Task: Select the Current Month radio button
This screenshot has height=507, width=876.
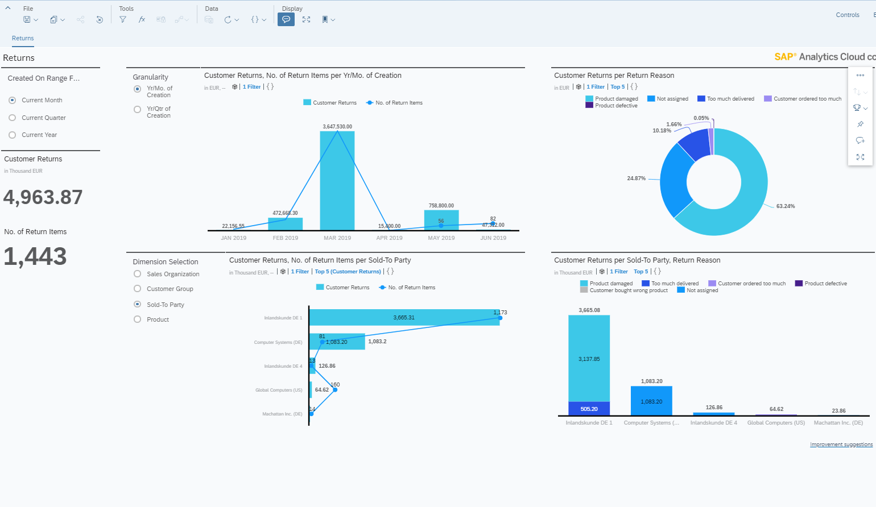Action: coord(12,100)
